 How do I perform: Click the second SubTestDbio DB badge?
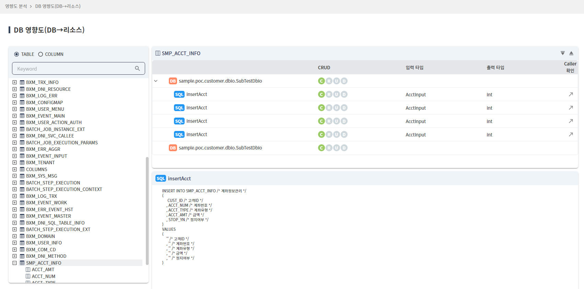click(173, 148)
